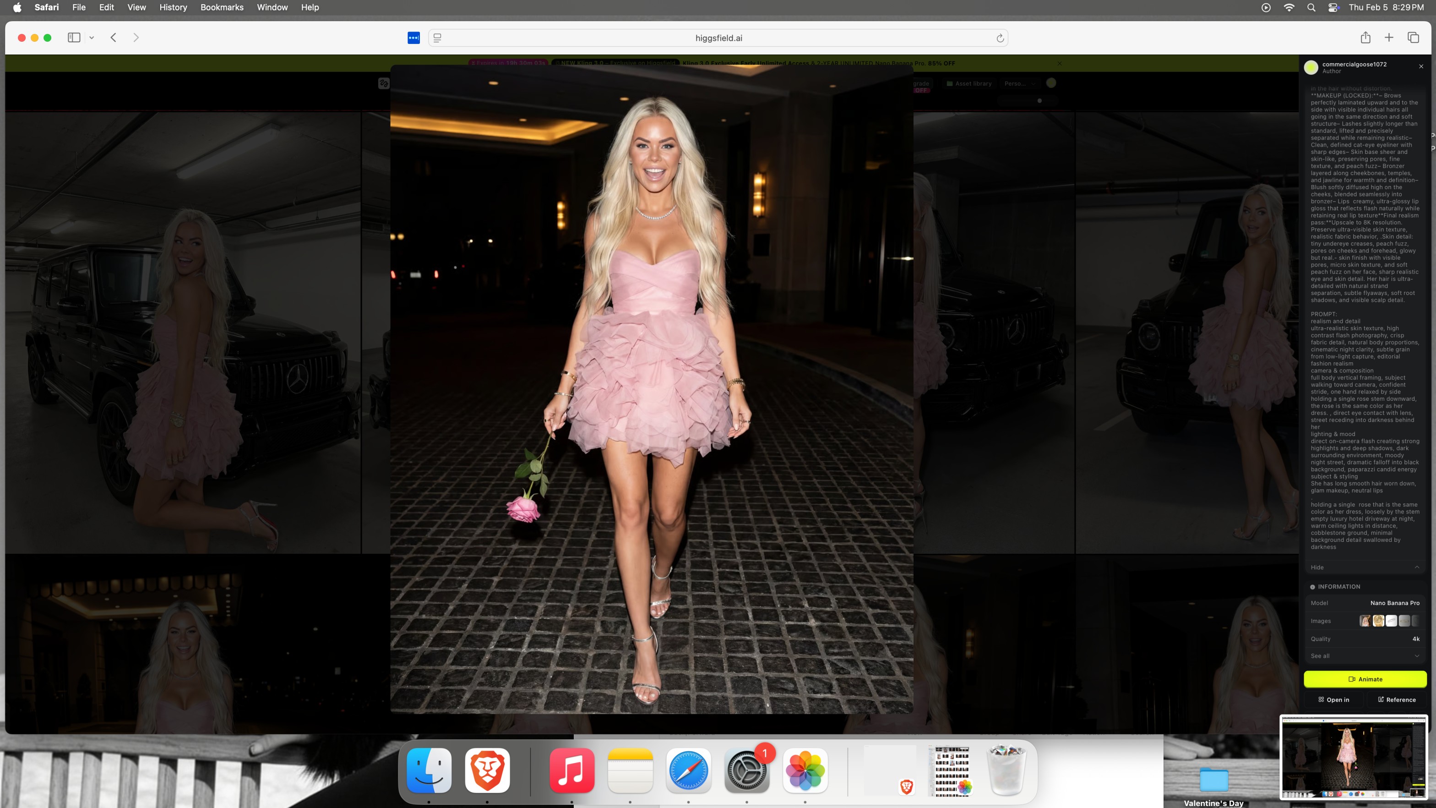
Task: Open Brave browser from the Dock
Action: coord(487,770)
